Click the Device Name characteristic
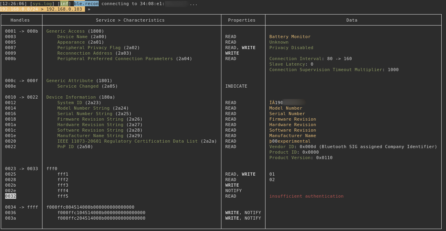The width and height of the screenshot is (446, 231). tap(82, 37)
